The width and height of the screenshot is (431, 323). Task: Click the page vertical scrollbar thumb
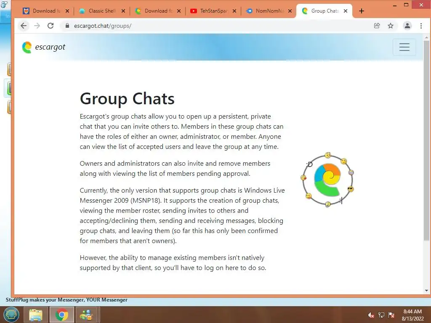(426, 141)
